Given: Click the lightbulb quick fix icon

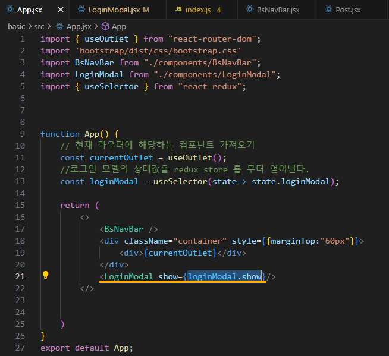Looking at the screenshot, I should click(45, 275).
